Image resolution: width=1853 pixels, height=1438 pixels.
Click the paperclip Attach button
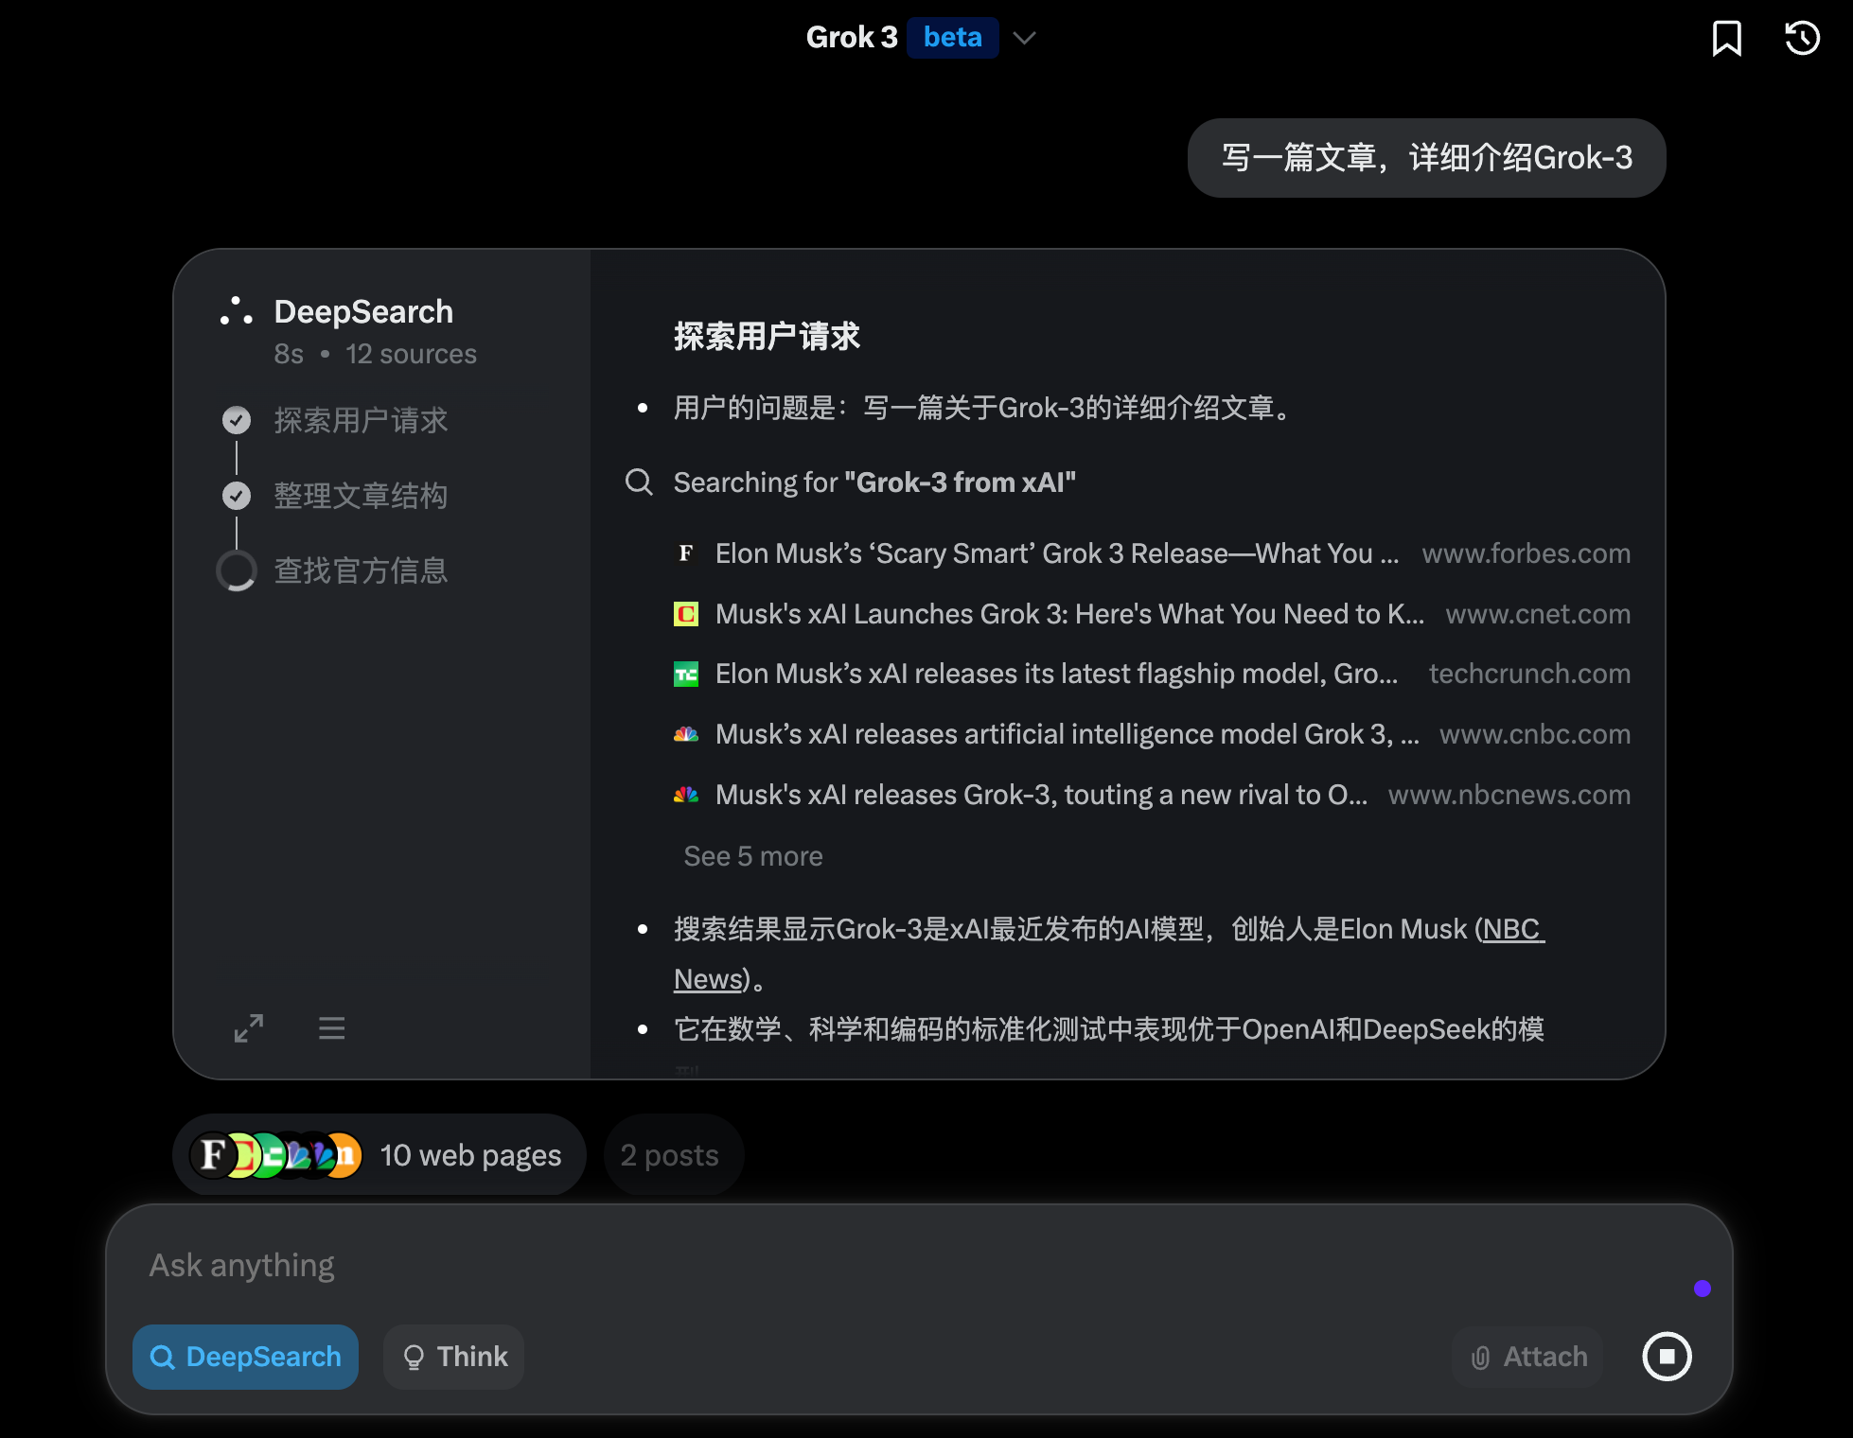[1528, 1357]
